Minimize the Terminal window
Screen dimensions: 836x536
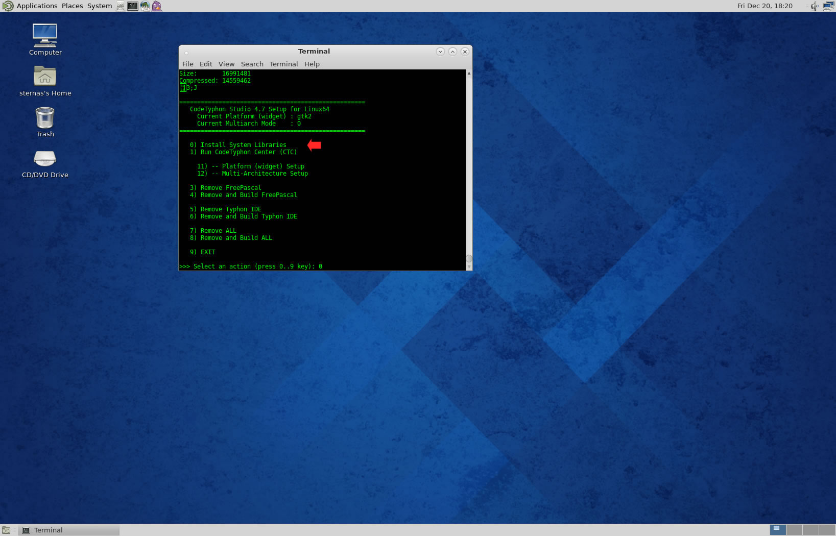point(440,52)
